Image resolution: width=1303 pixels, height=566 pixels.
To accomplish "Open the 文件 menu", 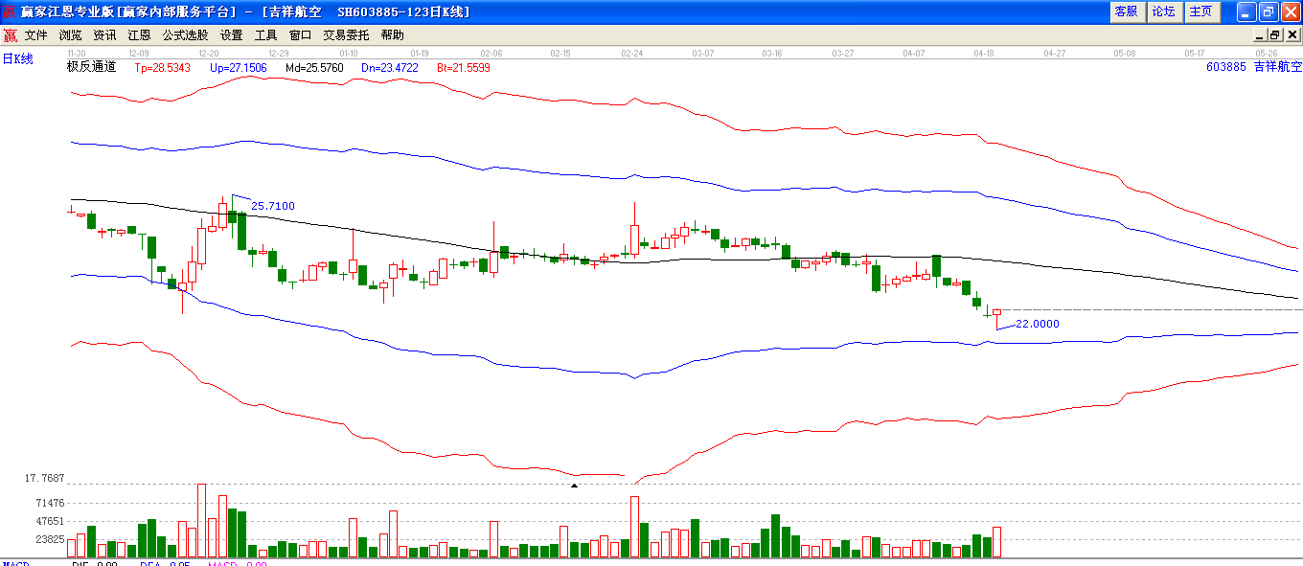I will point(36,35).
